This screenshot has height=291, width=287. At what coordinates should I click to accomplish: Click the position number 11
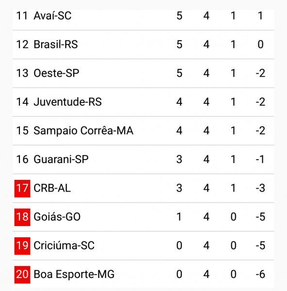[x=22, y=16]
